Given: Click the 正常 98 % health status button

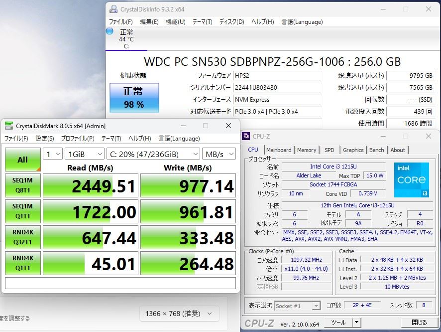Looking at the screenshot, I should pos(134,97).
